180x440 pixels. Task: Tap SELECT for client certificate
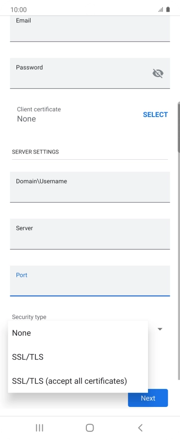155,115
